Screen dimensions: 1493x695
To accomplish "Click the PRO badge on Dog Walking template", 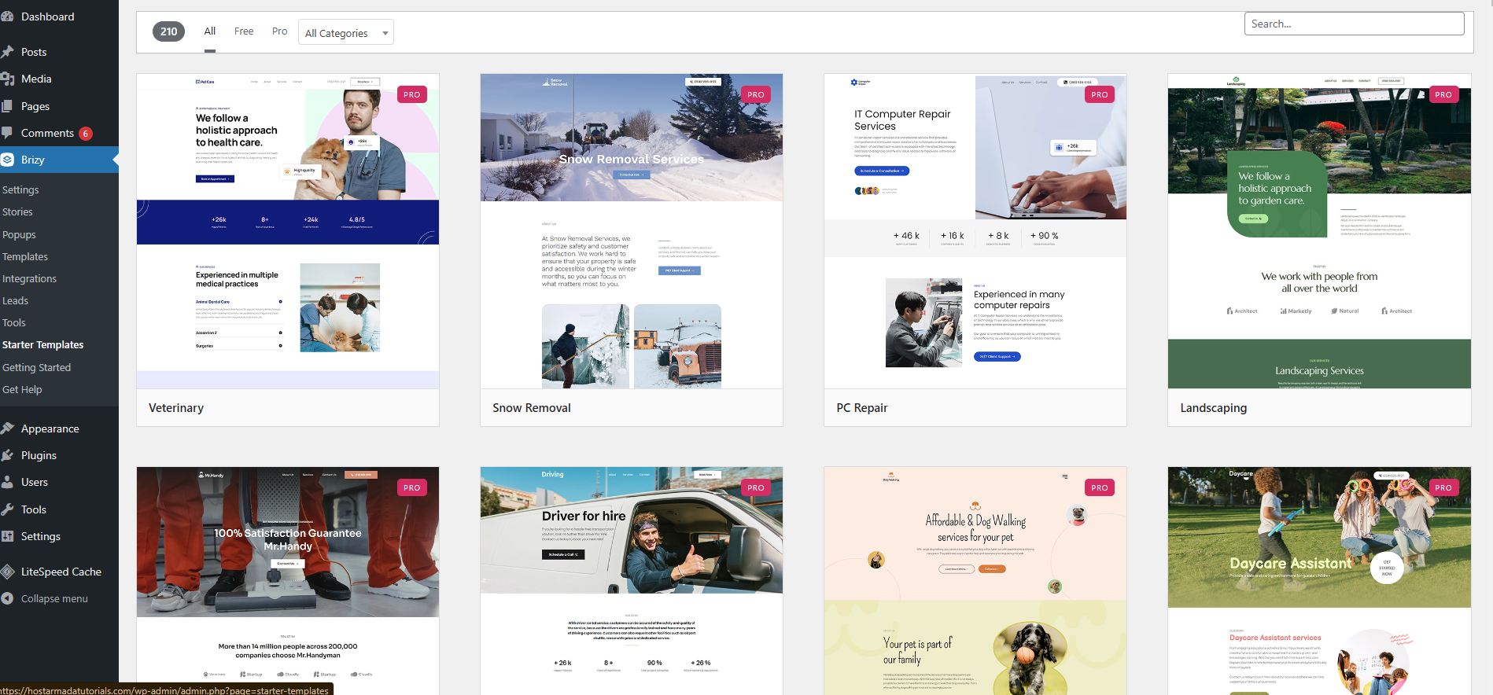I will point(1100,487).
